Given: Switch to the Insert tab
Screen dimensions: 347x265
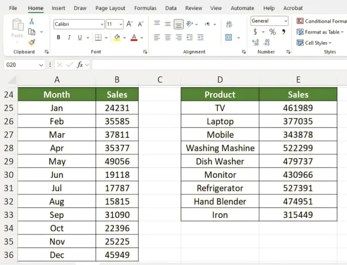Looking at the screenshot, I should point(58,8).
